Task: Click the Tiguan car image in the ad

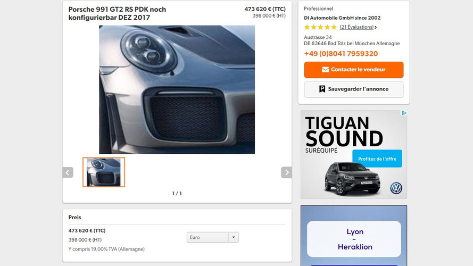Action: point(352,178)
